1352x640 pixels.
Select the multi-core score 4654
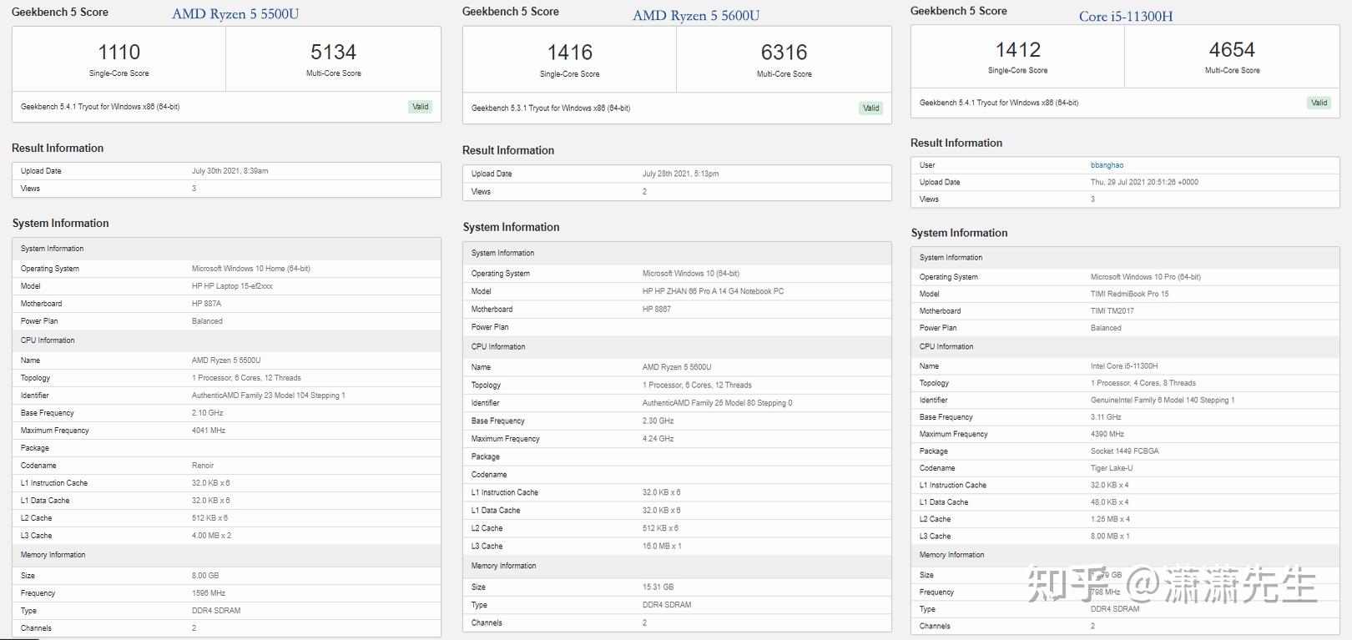click(x=1233, y=49)
